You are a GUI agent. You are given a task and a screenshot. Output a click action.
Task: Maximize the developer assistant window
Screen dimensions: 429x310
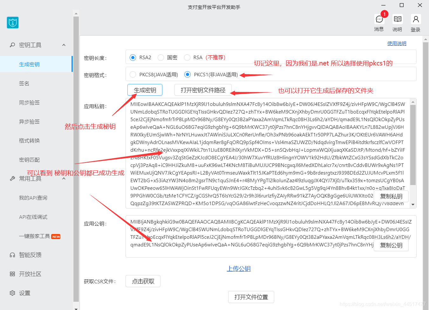coord(402,5)
